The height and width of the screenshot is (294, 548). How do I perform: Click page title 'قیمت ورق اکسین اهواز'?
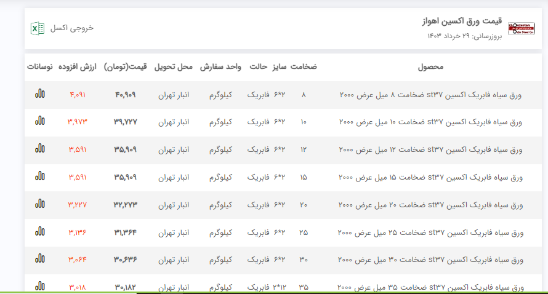(x=462, y=22)
